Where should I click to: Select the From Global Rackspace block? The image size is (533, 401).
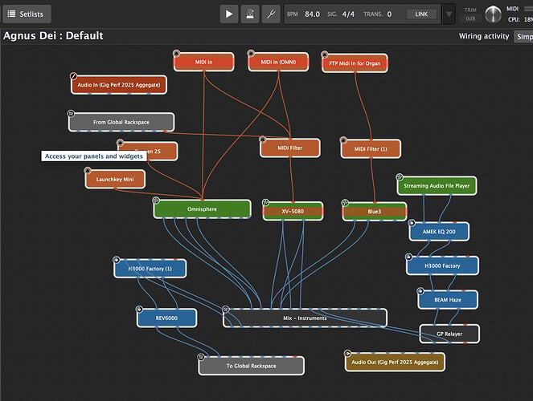(x=121, y=122)
